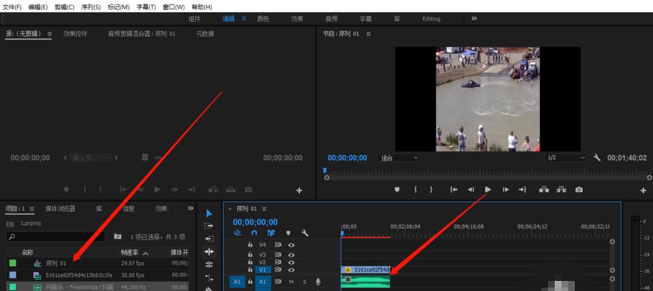The width and height of the screenshot is (653, 291).
Task: Add marker in the program monitor
Action: click(x=396, y=189)
